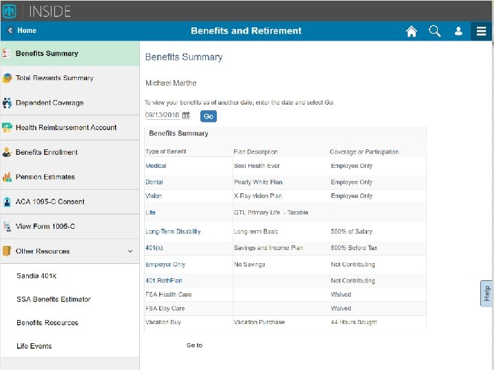The height and width of the screenshot is (370, 494).
Task: Click the Benefits Enrollment icon
Action: point(7,152)
